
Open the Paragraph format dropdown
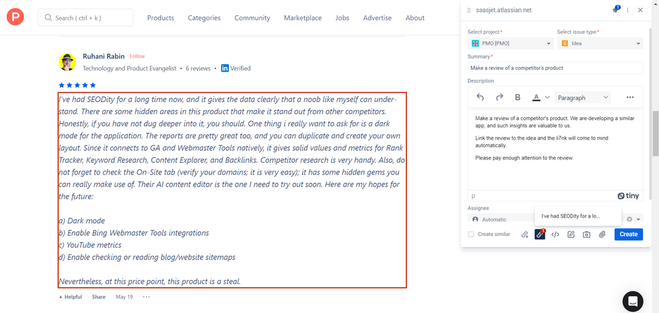(x=582, y=98)
